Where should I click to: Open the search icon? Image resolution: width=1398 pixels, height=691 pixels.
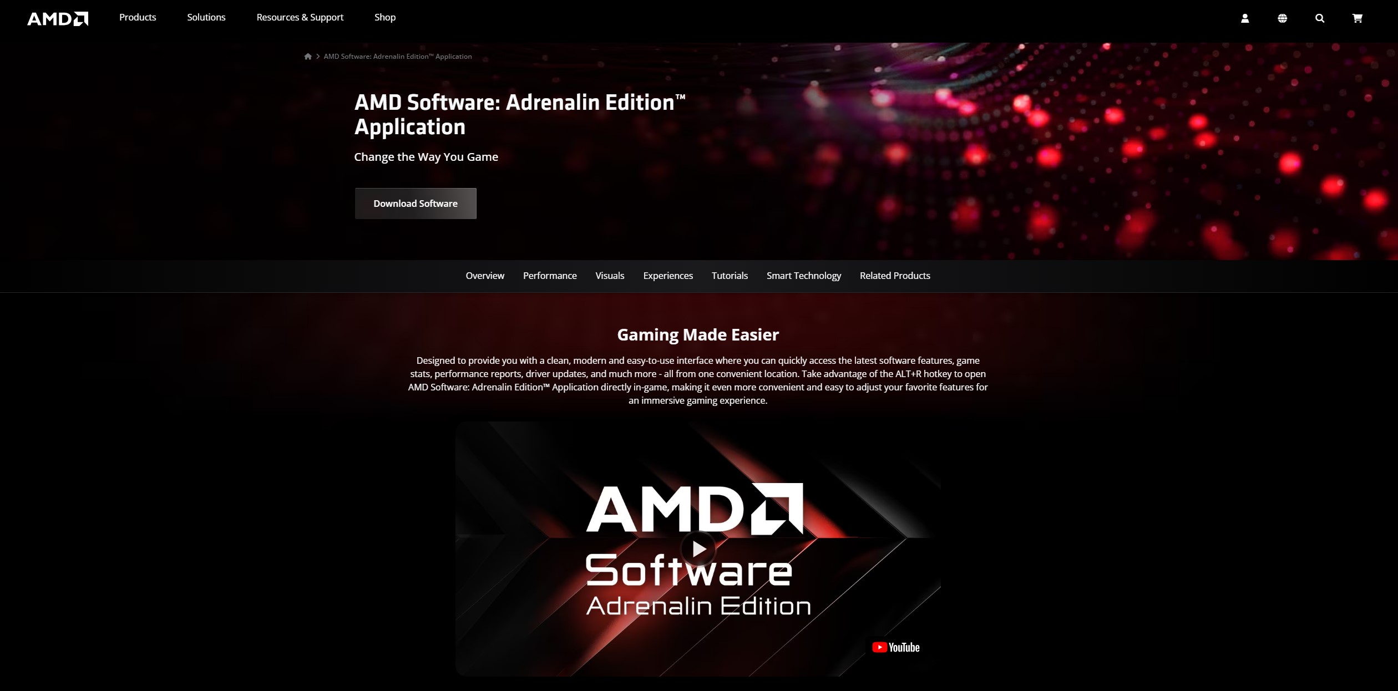coord(1320,17)
